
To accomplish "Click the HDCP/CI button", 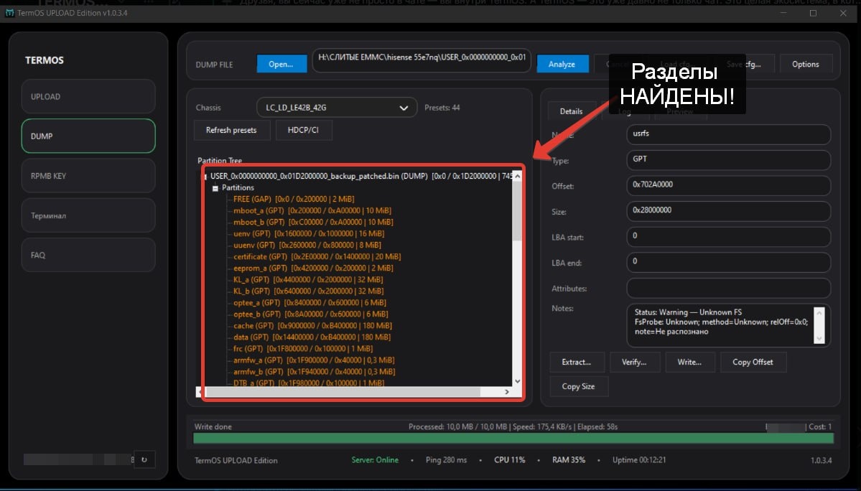I will 303,130.
